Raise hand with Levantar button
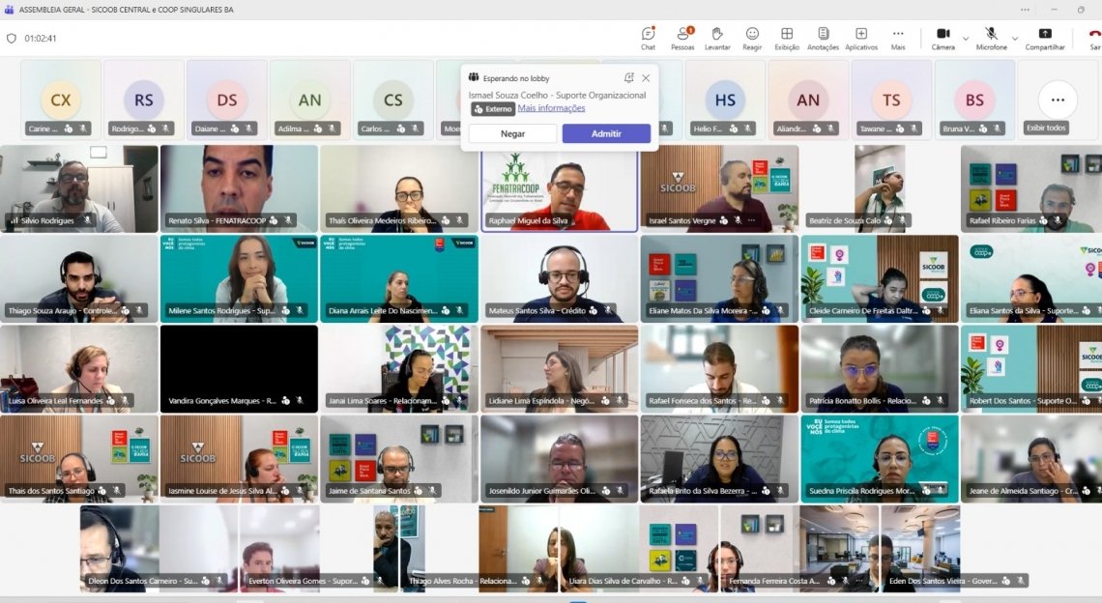This screenshot has height=603, width=1102. click(x=717, y=38)
